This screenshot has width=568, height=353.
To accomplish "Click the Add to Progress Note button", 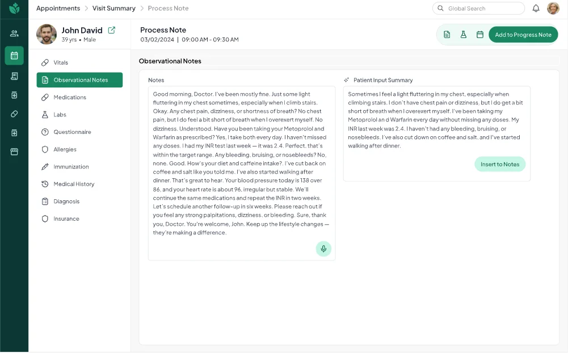I will click(x=523, y=35).
